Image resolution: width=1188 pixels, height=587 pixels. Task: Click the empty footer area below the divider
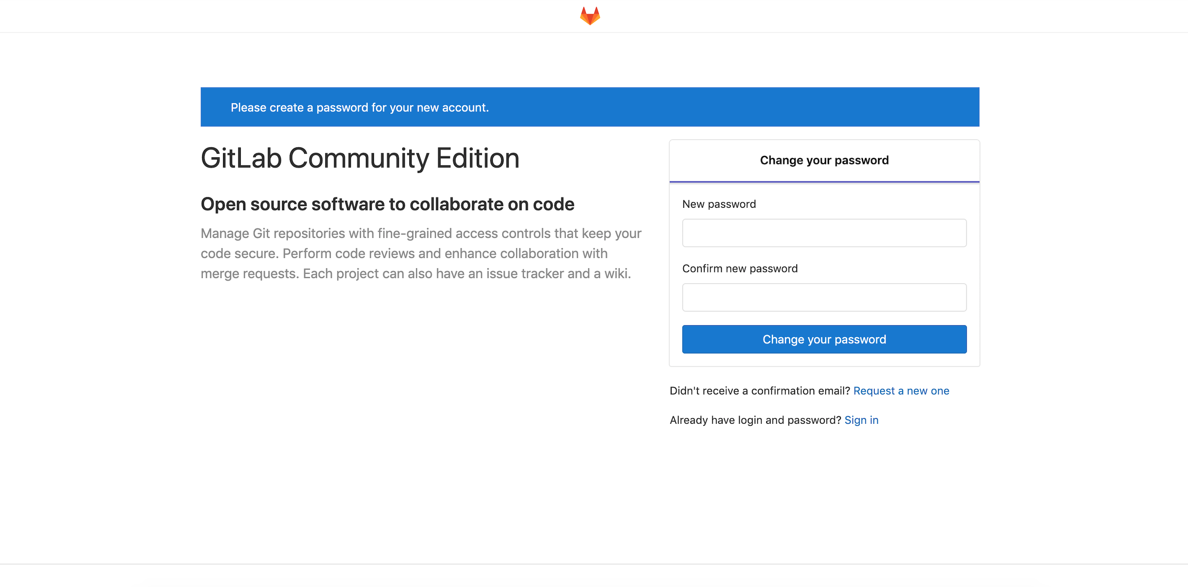(594, 576)
